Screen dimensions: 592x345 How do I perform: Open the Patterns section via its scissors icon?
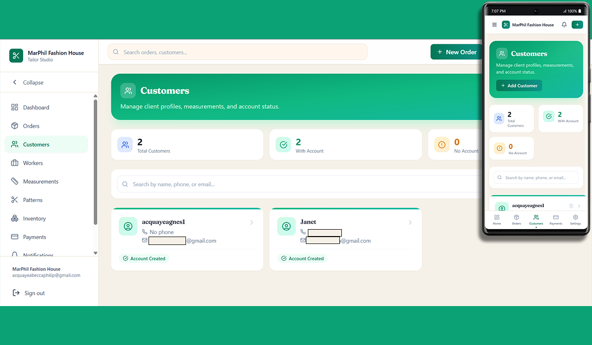point(14,200)
